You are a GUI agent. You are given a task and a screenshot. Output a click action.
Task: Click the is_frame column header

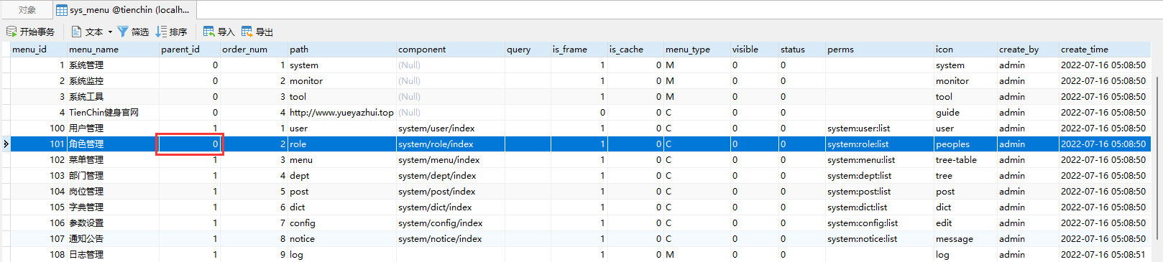(579, 50)
